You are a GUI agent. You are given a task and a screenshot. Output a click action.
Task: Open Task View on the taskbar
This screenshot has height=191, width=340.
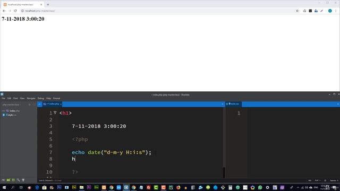(21, 187)
